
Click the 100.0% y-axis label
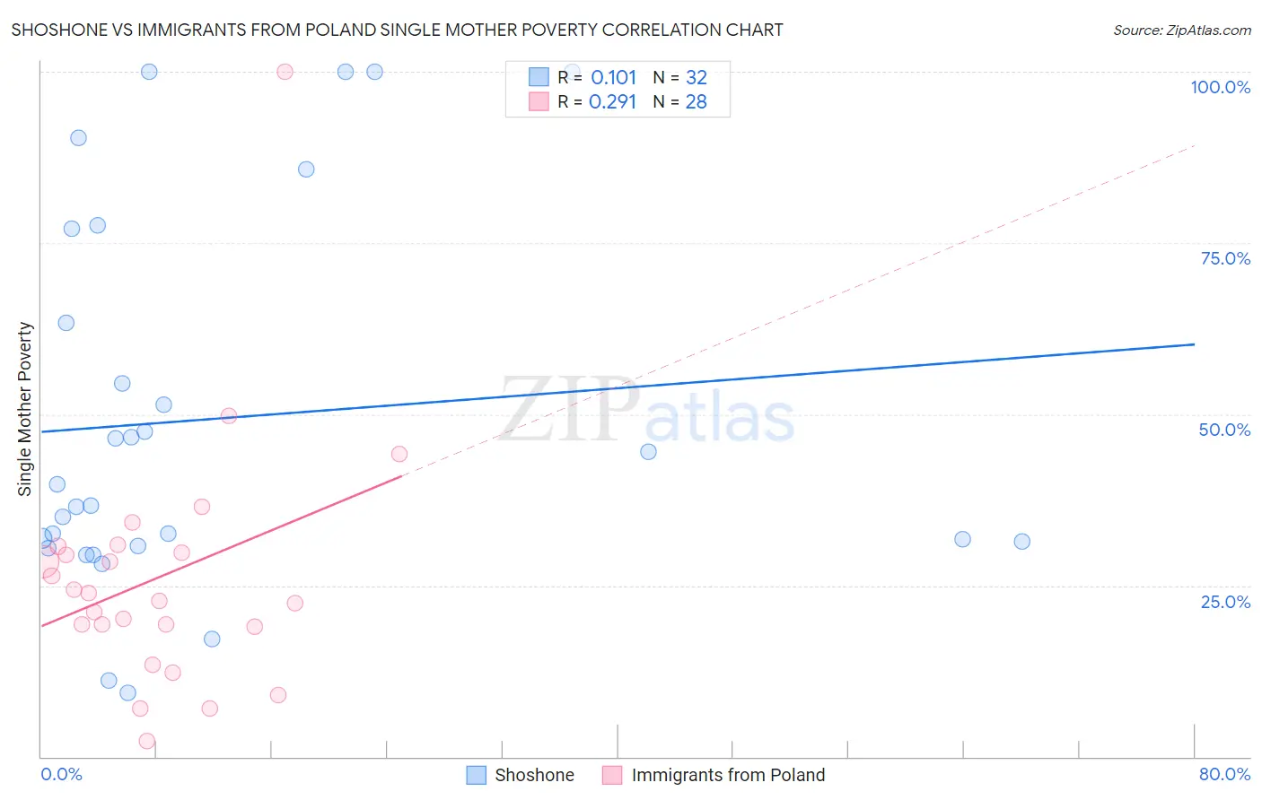[x=1220, y=87]
